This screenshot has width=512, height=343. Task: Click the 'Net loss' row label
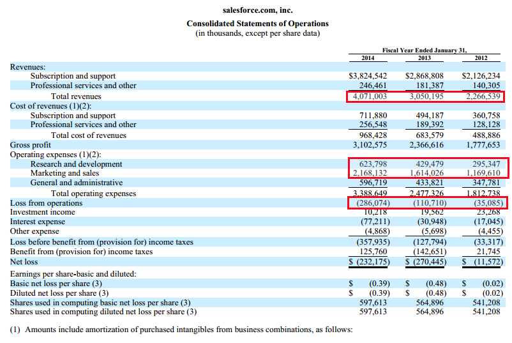click(x=24, y=262)
